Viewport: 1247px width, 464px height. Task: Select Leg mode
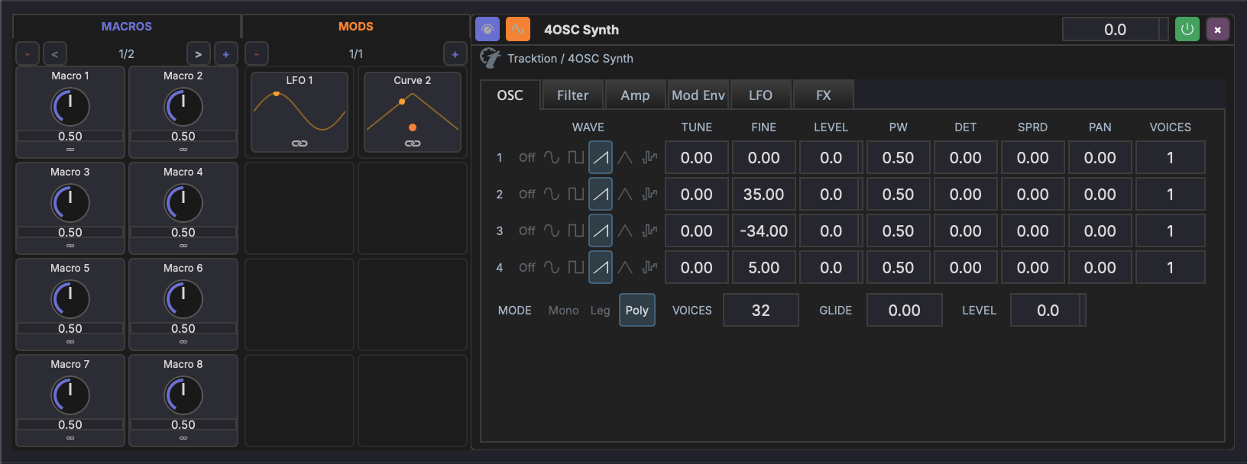tap(601, 311)
